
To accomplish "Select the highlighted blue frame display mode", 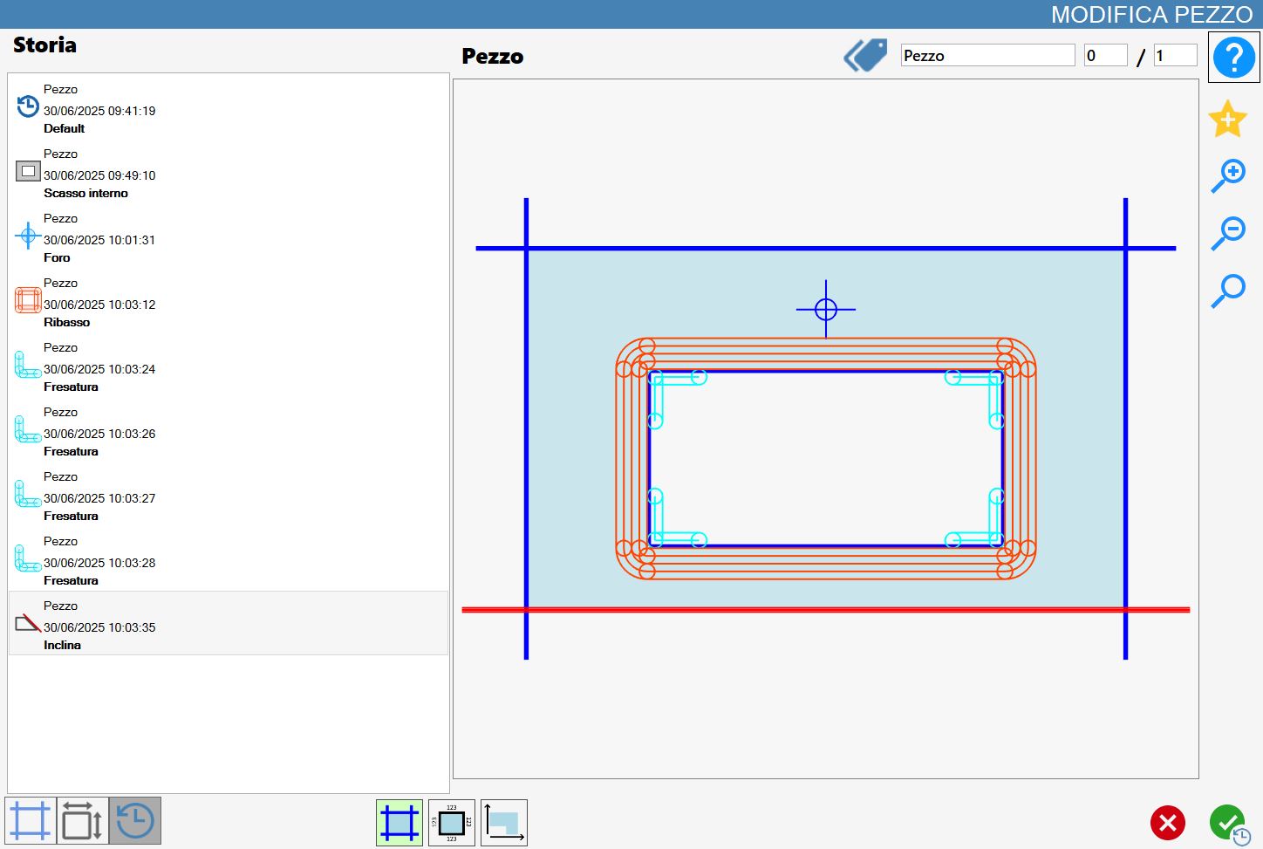I will pos(399,823).
